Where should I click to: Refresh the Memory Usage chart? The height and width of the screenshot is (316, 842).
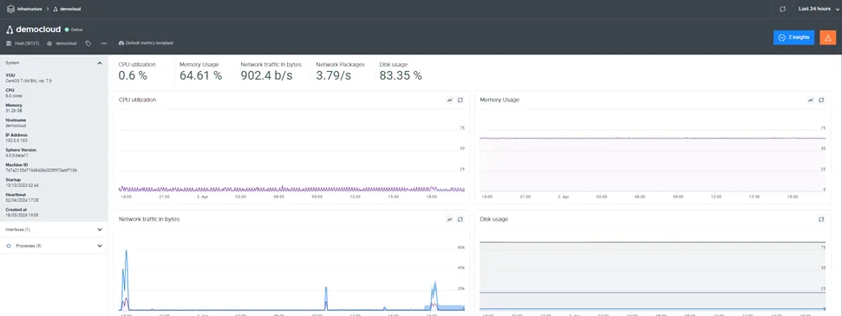click(x=821, y=100)
